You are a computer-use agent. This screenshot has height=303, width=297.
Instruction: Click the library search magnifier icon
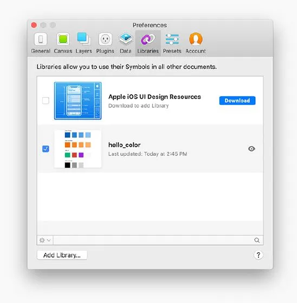257,240
